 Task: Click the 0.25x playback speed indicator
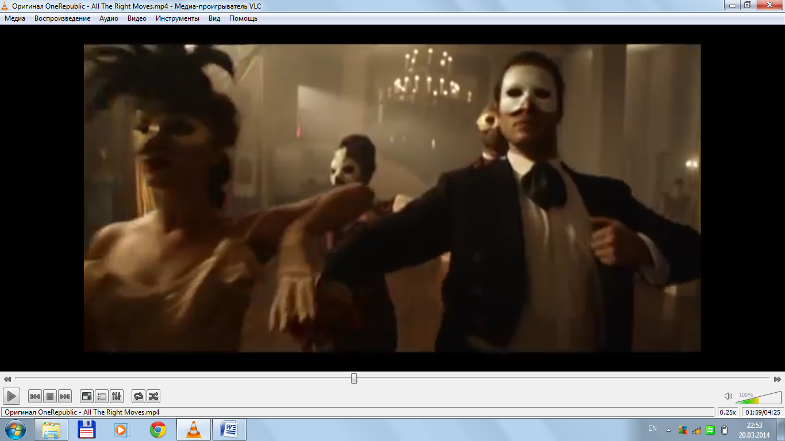tap(728, 412)
